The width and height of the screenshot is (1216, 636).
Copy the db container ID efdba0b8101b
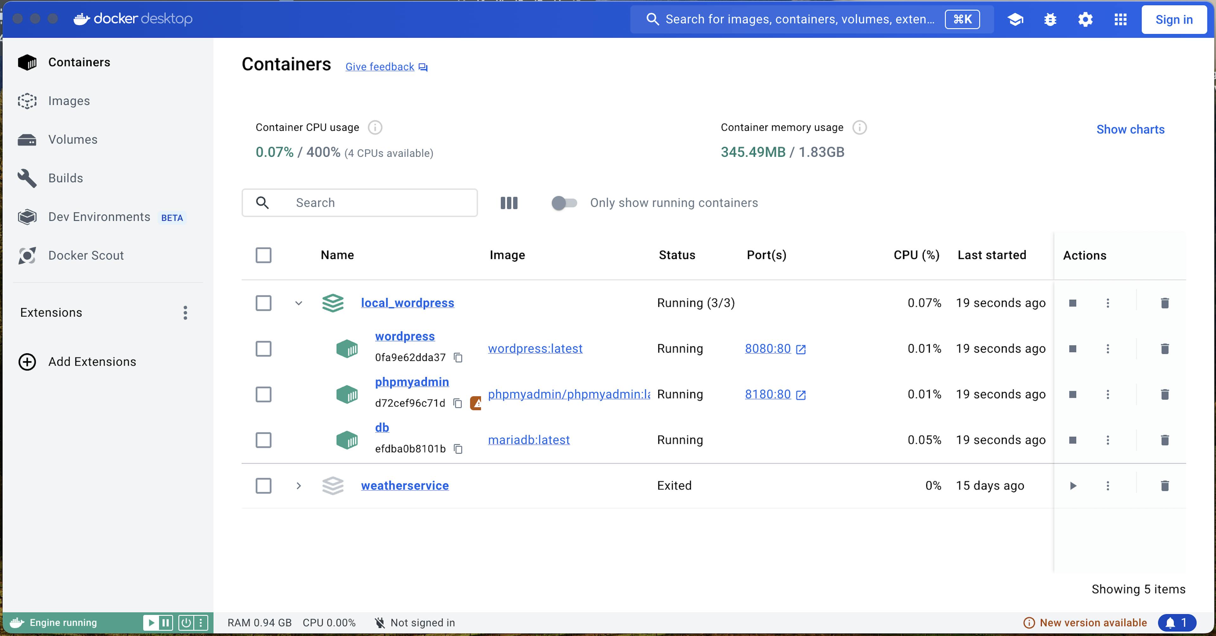[458, 449]
